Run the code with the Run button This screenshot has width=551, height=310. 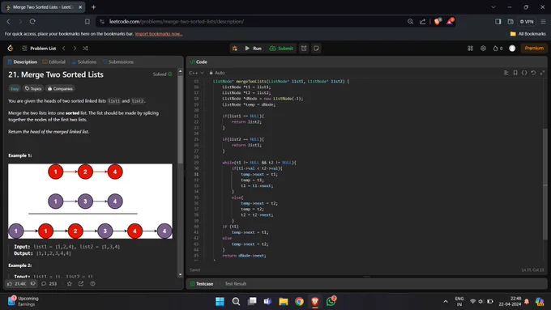[x=253, y=48]
